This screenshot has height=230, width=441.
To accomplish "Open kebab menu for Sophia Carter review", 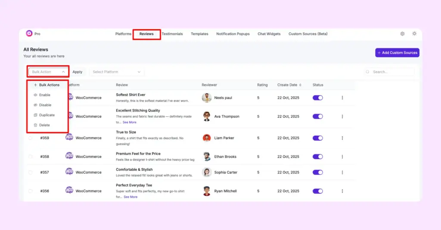I will [x=342, y=172].
